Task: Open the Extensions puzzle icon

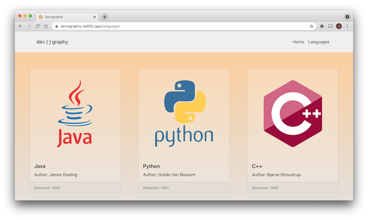Action: pyautogui.click(x=322, y=26)
